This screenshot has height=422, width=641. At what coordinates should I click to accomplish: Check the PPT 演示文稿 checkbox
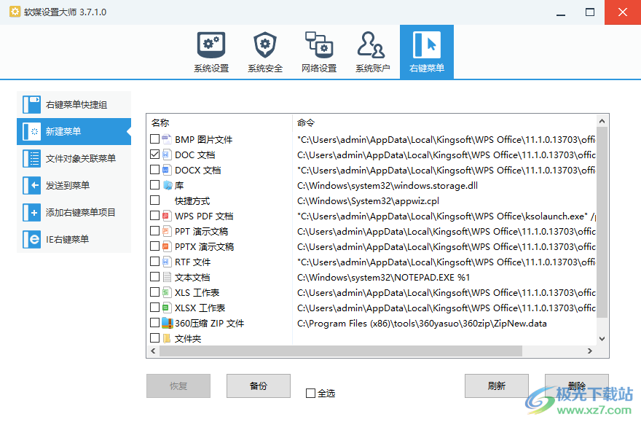(x=154, y=230)
